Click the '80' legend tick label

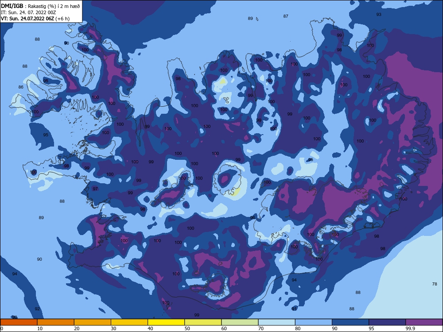(x=298, y=328)
